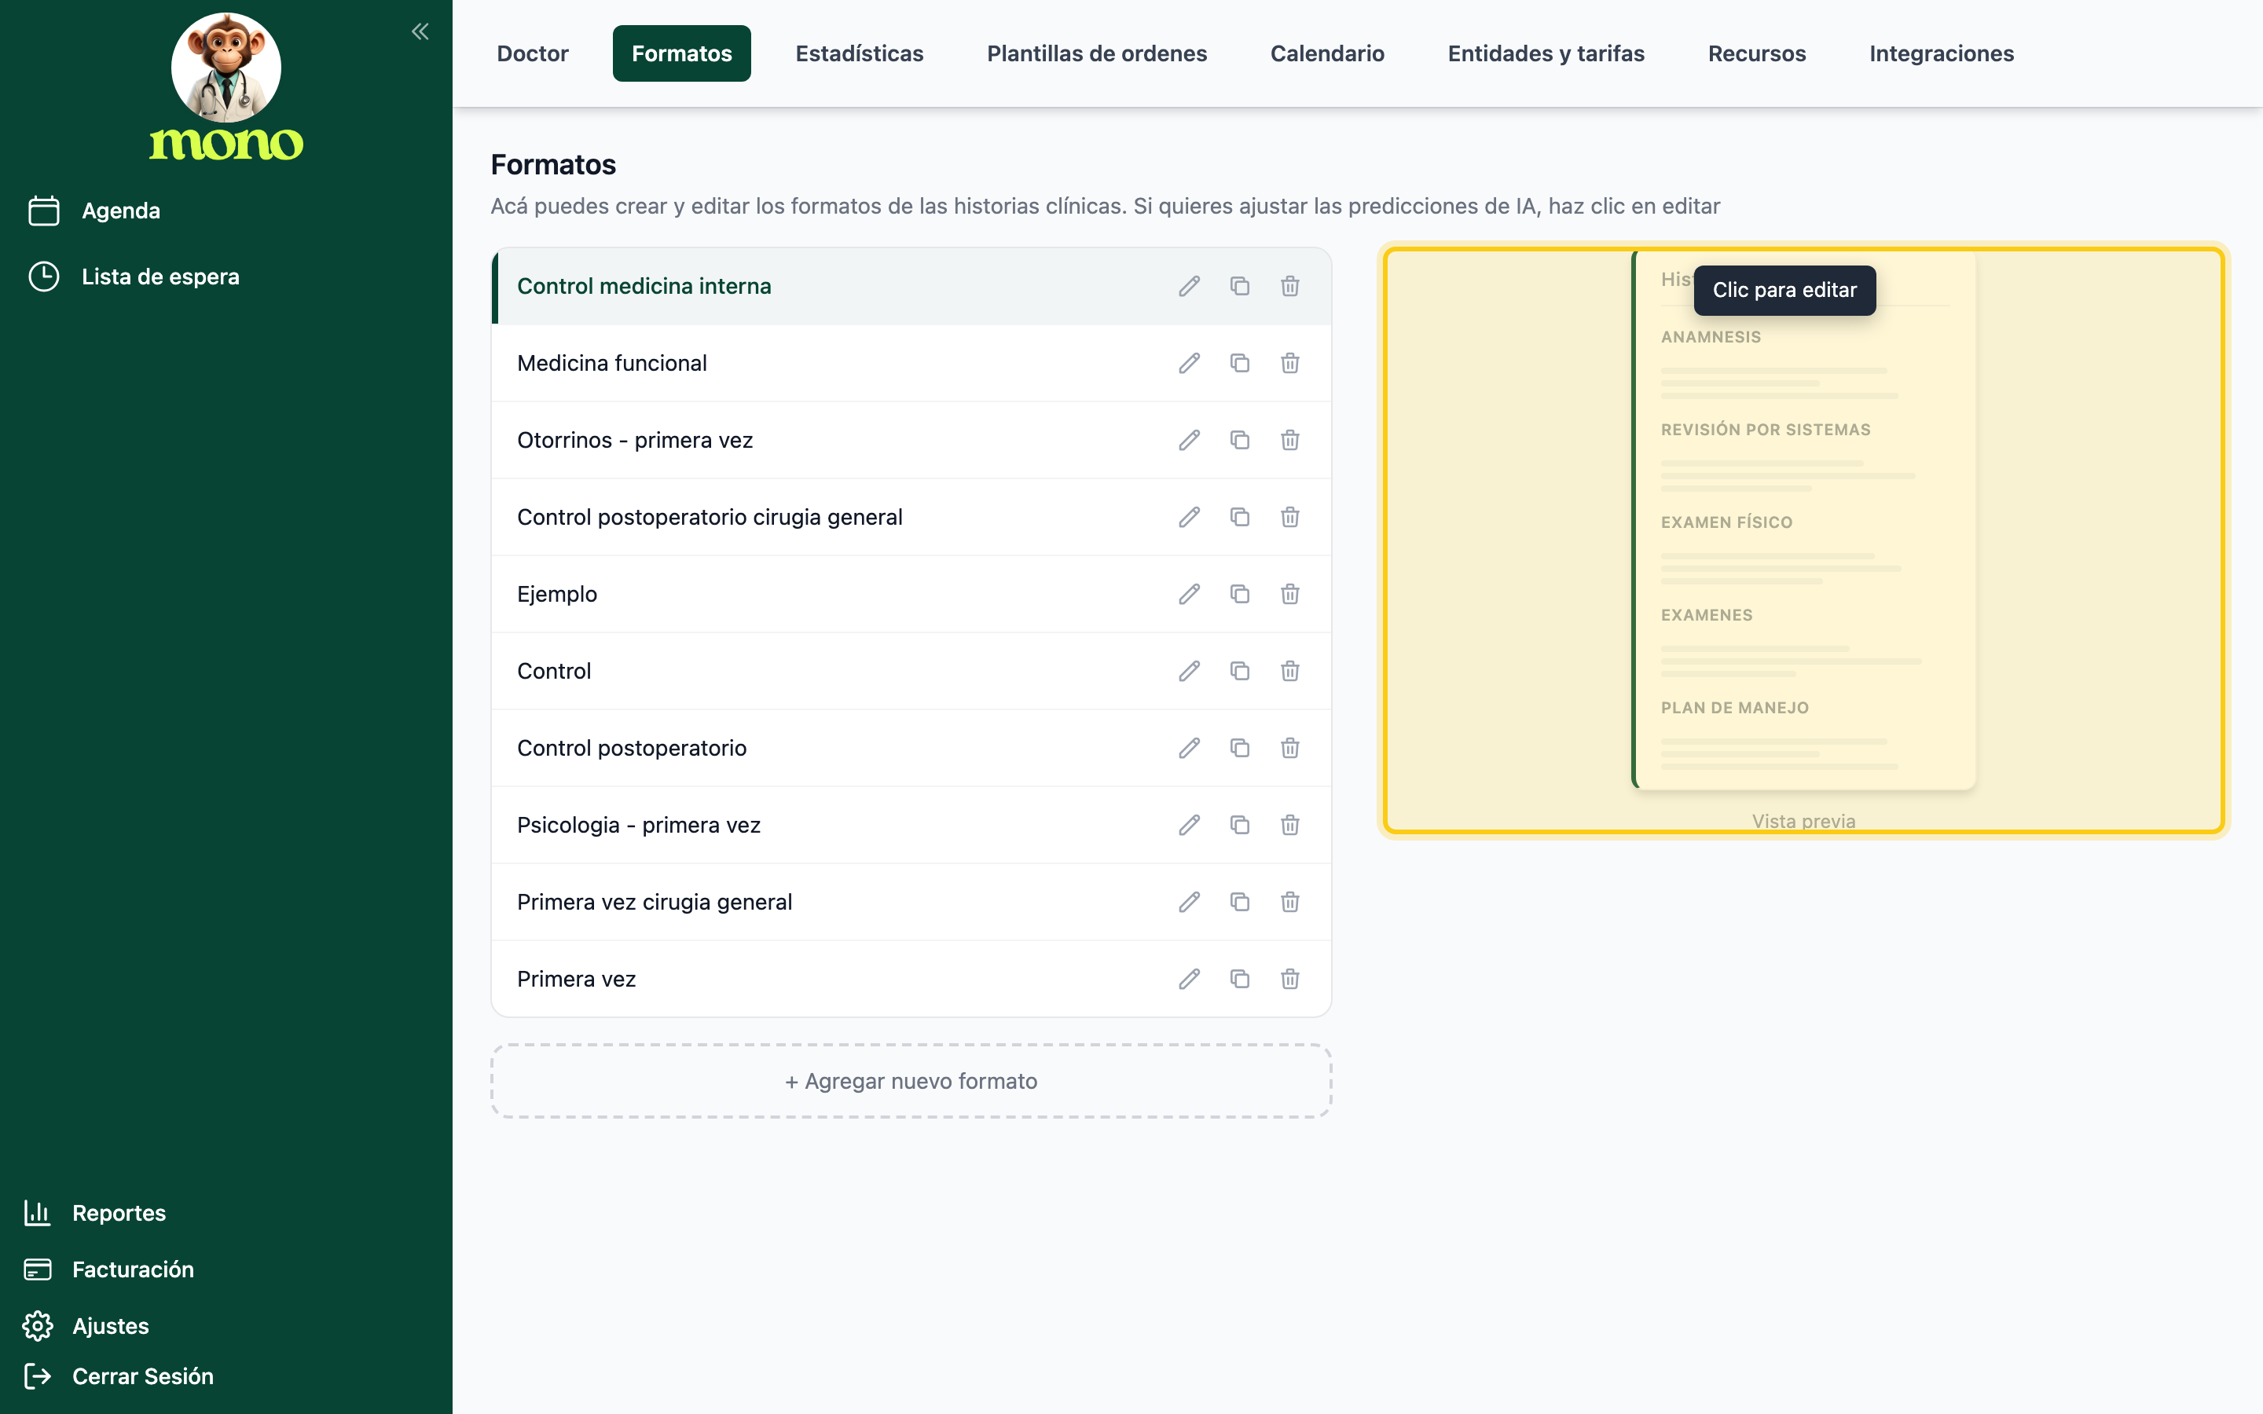This screenshot has height=1414, width=2263.
Task: Copy the Medicina funcional format
Action: (1239, 363)
